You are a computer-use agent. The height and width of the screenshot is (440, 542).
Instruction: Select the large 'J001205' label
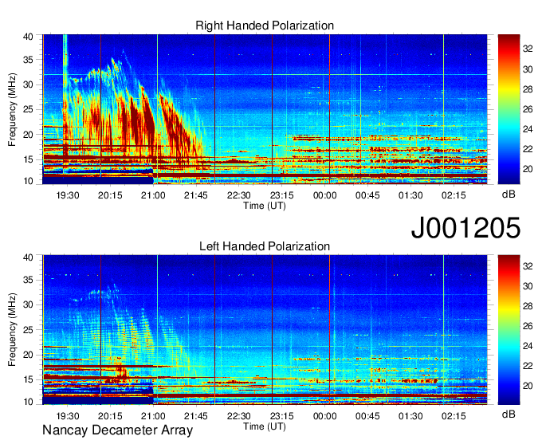coord(465,227)
